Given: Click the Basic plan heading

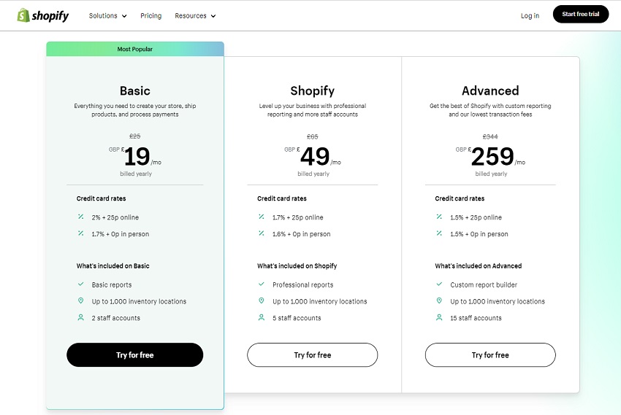Looking at the screenshot, I should coord(135,90).
